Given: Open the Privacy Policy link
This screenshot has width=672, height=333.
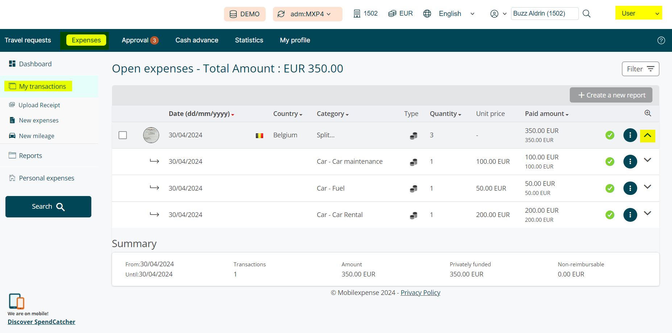Looking at the screenshot, I should point(420,293).
